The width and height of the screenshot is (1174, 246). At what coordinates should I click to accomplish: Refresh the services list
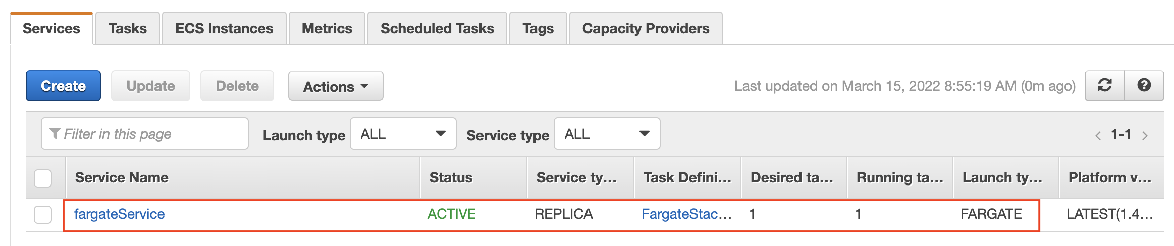click(x=1105, y=86)
